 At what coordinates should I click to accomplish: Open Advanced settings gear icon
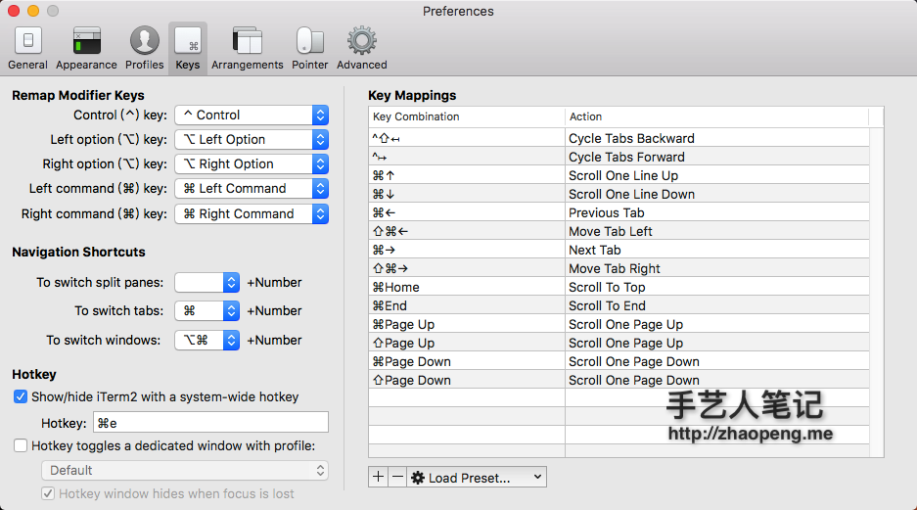point(361,48)
